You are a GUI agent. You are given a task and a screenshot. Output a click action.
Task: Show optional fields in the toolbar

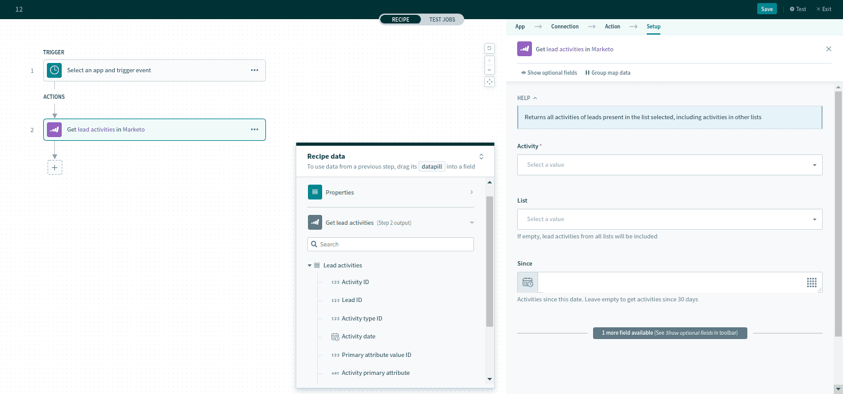tap(549, 73)
